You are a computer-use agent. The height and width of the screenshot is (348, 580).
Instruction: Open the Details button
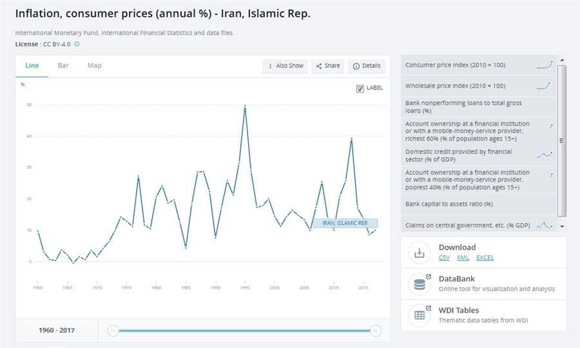(367, 66)
